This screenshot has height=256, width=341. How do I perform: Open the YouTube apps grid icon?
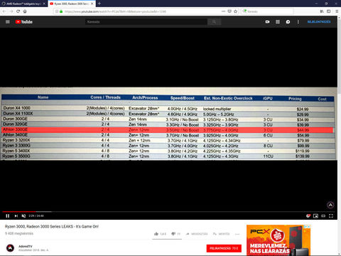point(278,22)
